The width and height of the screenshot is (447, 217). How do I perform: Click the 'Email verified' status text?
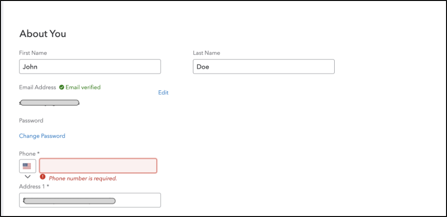pos(83,88)
